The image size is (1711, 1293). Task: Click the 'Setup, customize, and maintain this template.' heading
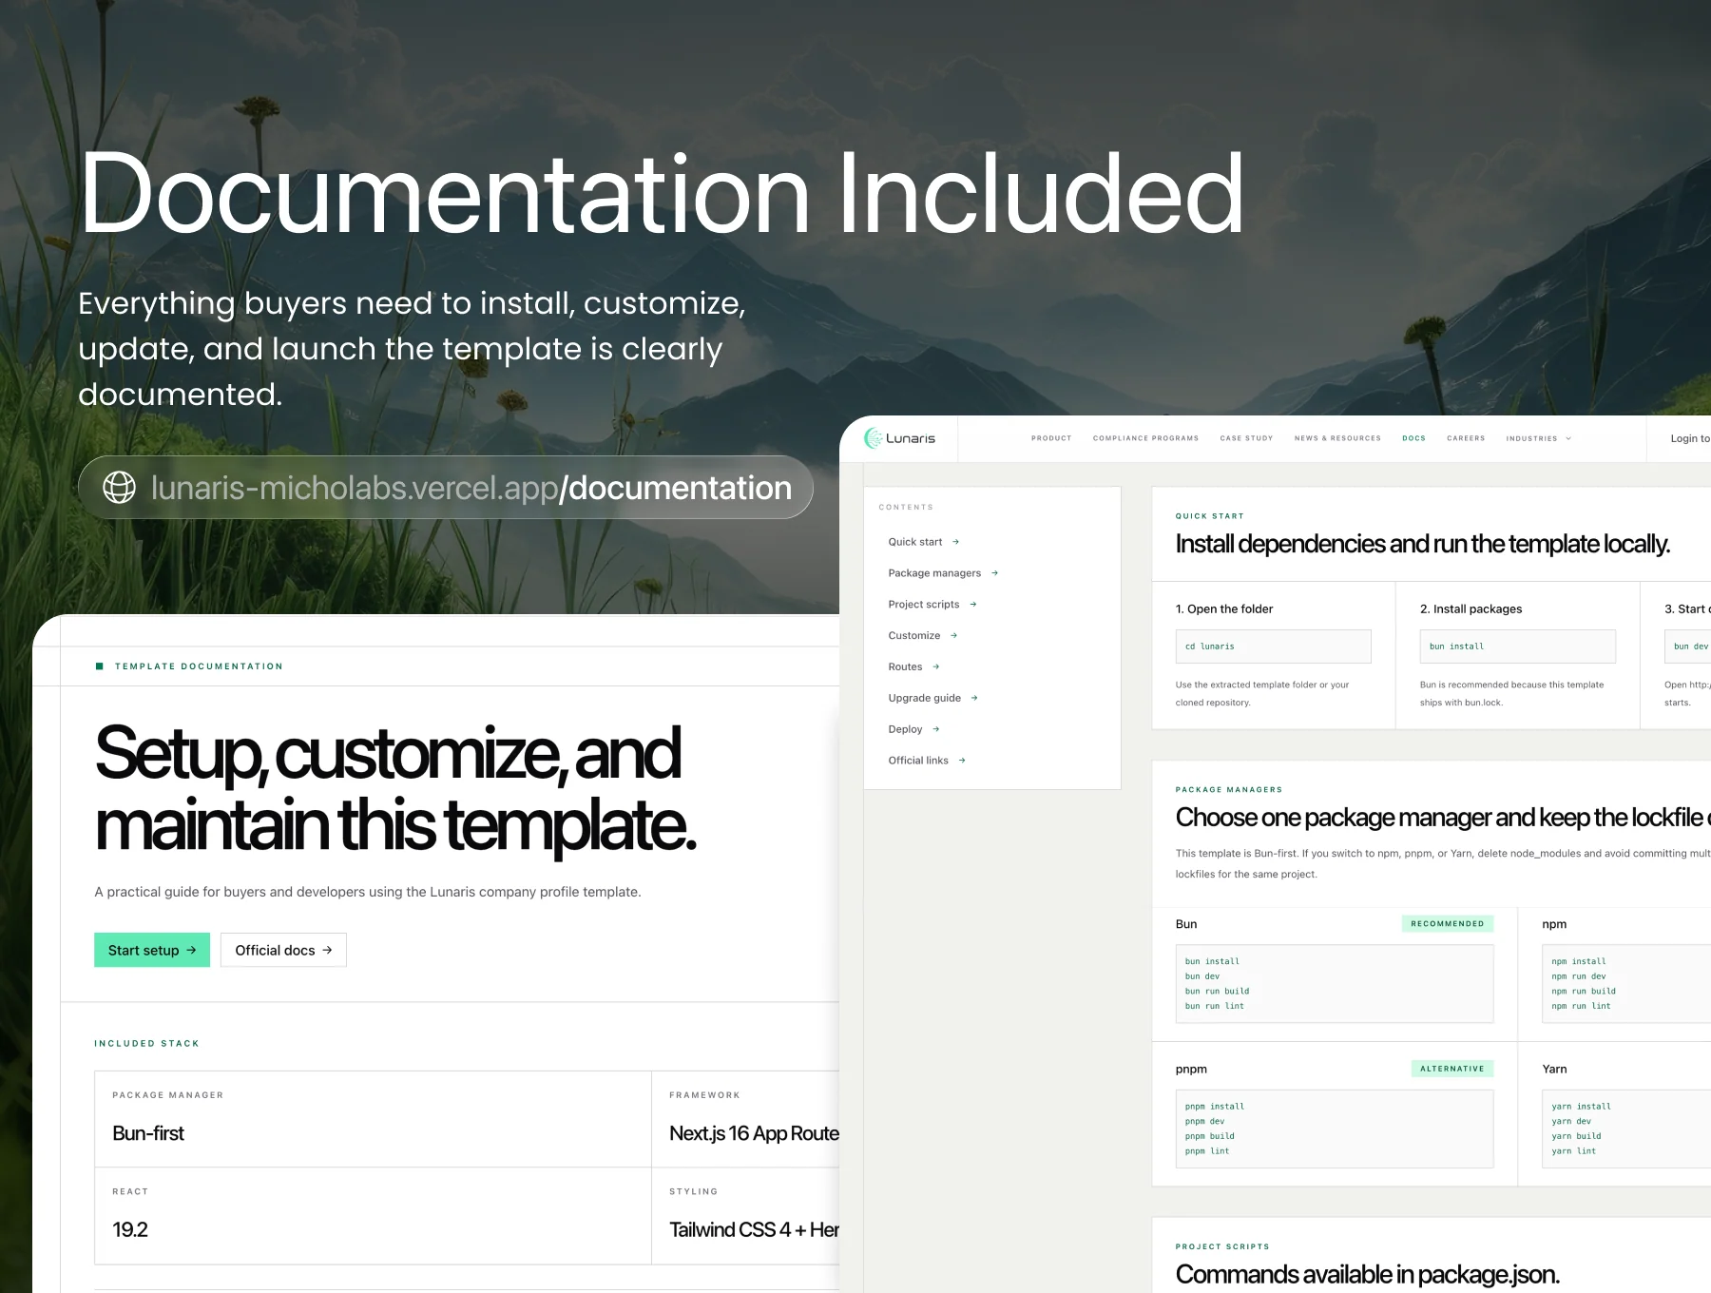(395, 789)
